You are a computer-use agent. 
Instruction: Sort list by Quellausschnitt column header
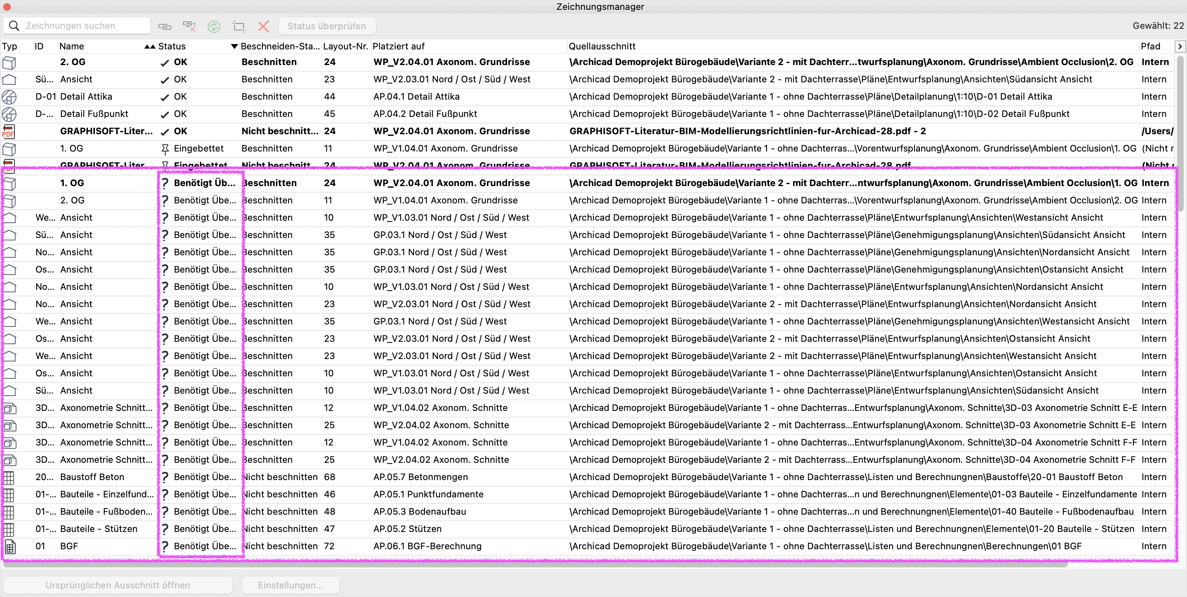[602, 46]
